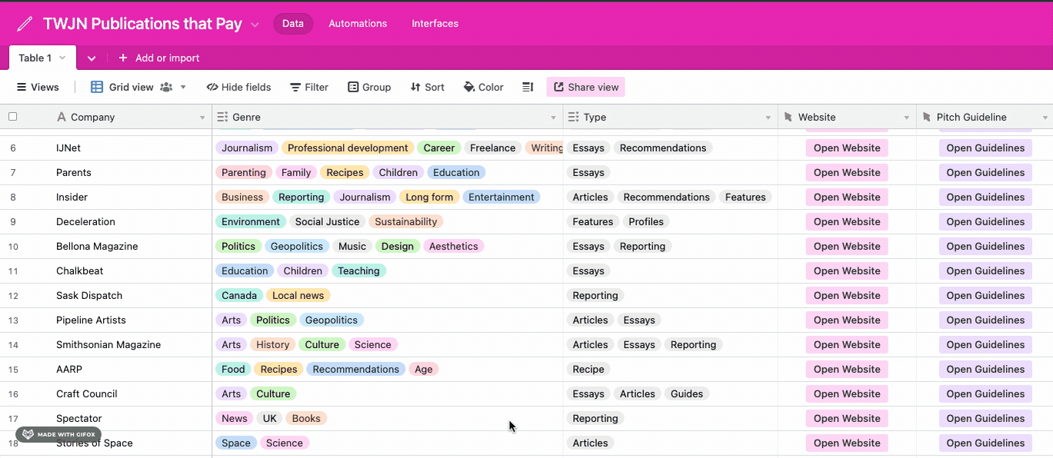1053x458 pixels.
Task: Click the Profiles type tag
Action: pos(646,221)
